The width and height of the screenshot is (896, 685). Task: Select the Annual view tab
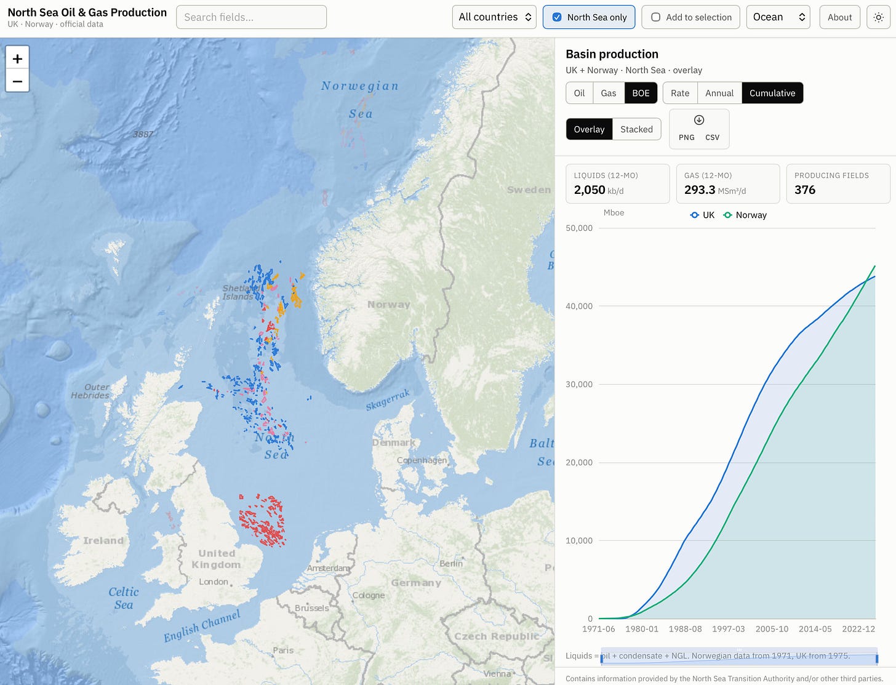[x=719, y=93]
